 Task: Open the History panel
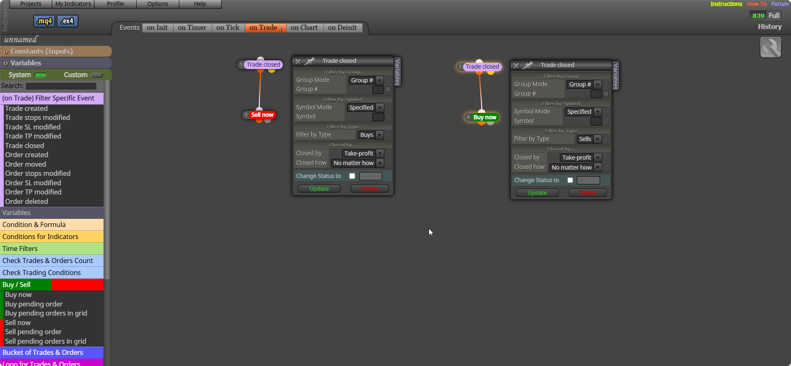[x=769, y=27]
